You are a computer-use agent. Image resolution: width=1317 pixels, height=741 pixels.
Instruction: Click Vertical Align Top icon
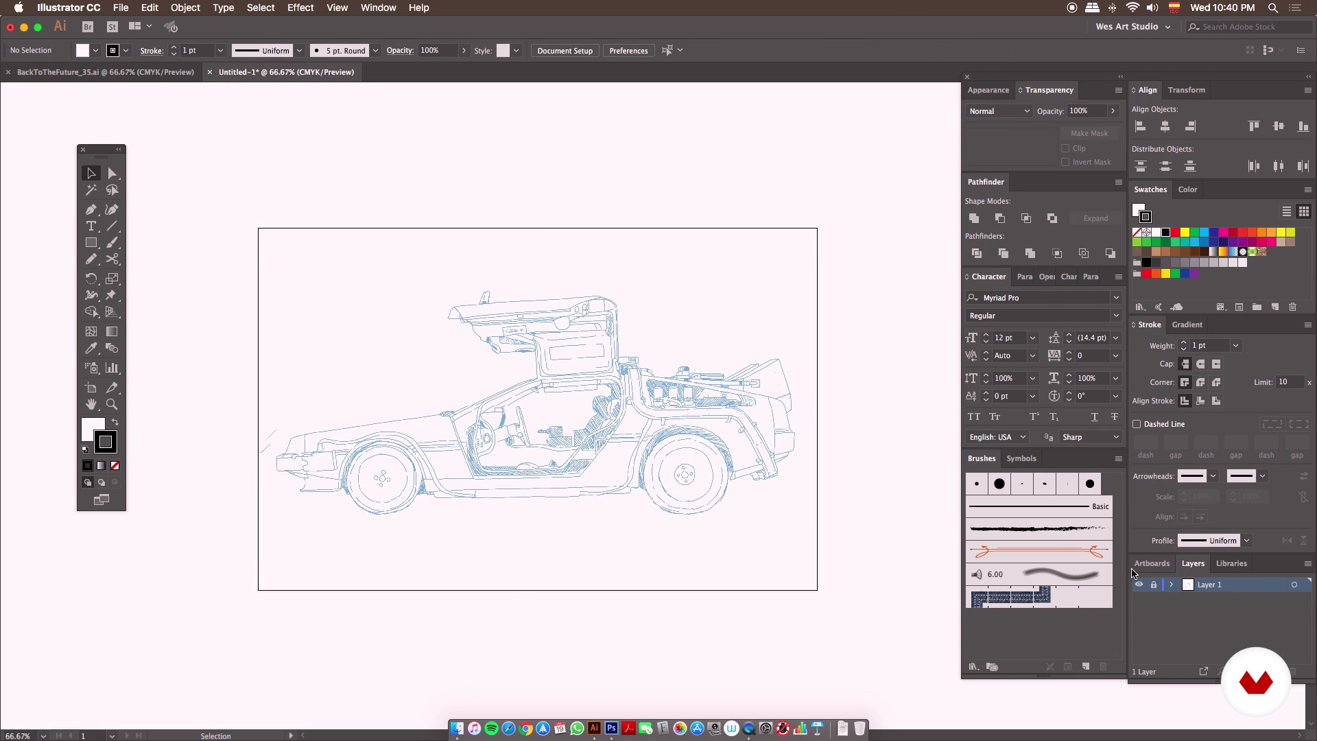(1254, 126)
